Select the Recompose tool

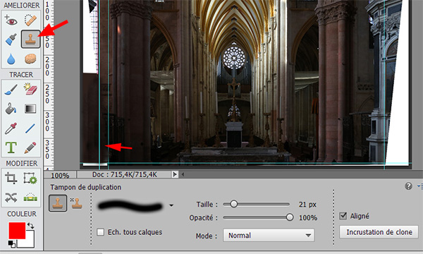(30, 178)
